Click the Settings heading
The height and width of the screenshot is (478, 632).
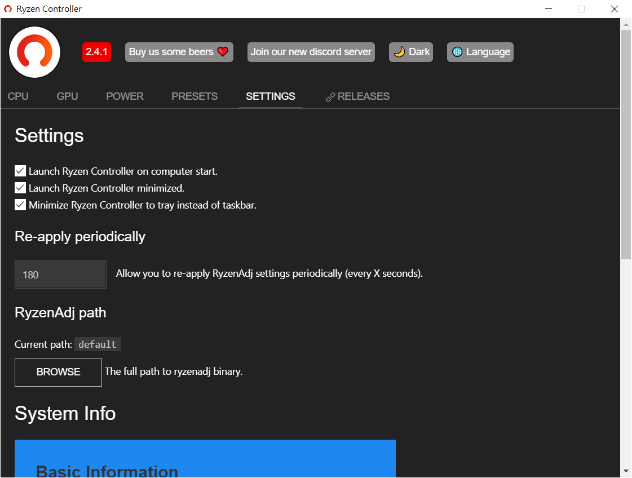[x=49, y=135]
